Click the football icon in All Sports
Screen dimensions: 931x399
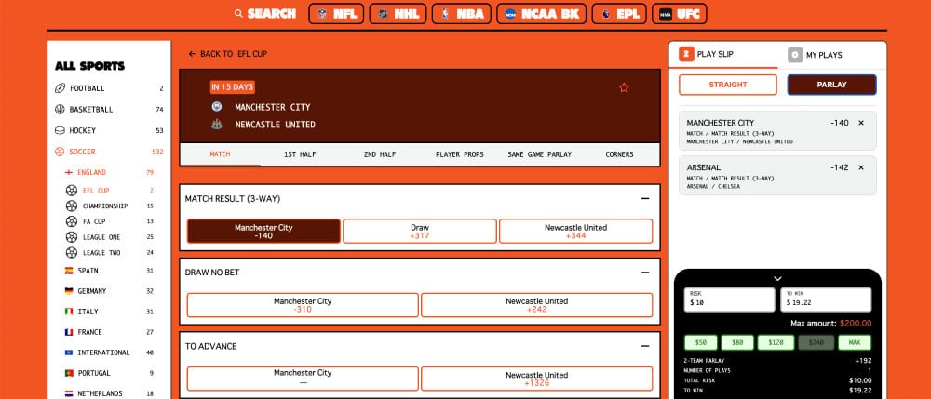(x=60, y=88)
